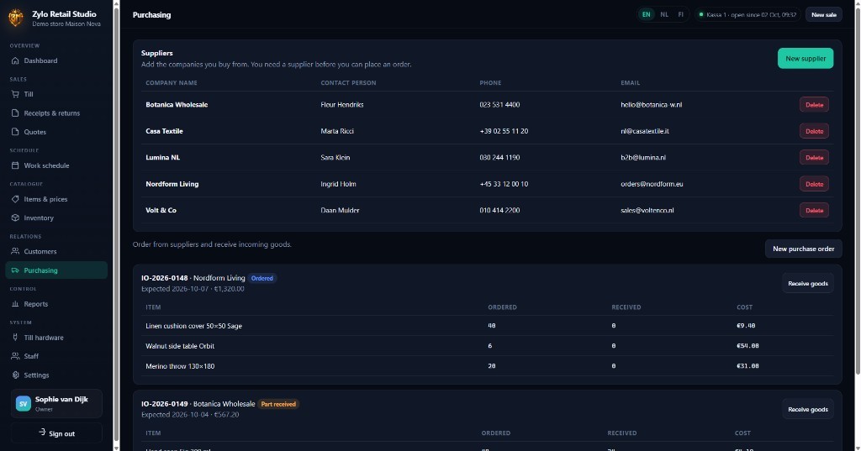Click the Walnut side table Orbit item
This screenshot has height=451, width=861.
[180, 346]
